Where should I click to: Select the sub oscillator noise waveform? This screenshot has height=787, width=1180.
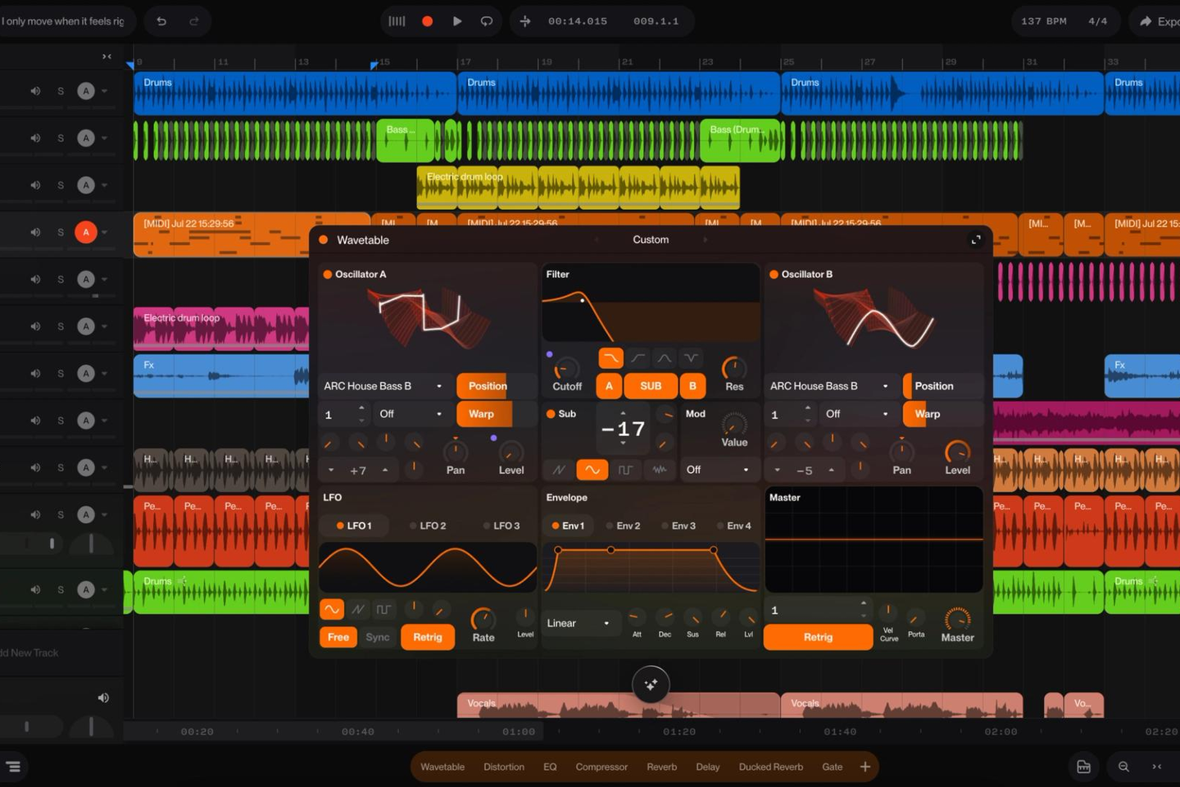pyautogui.click(x=660, y=470)
